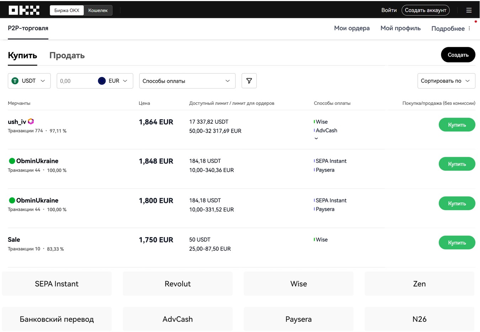This screenshot has height=332, width=480.
Task: Click the limit 17 337,82 USDT
Action: click(x=209, y=122)
